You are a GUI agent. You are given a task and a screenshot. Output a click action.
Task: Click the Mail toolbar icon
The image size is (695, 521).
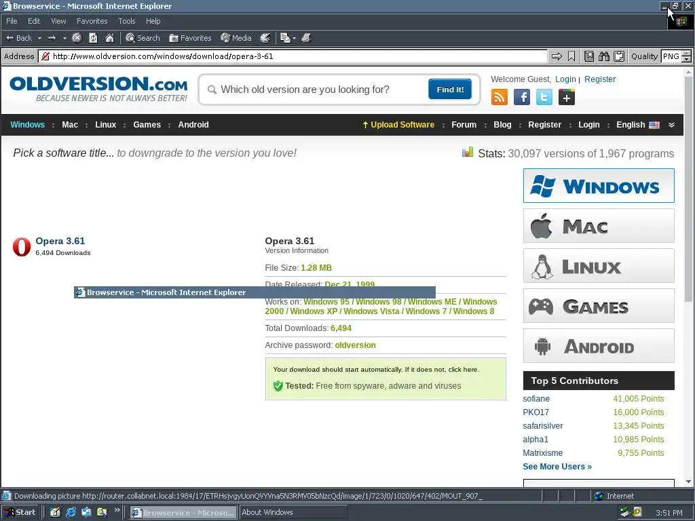pyautogui.click(x=285, y=38)
